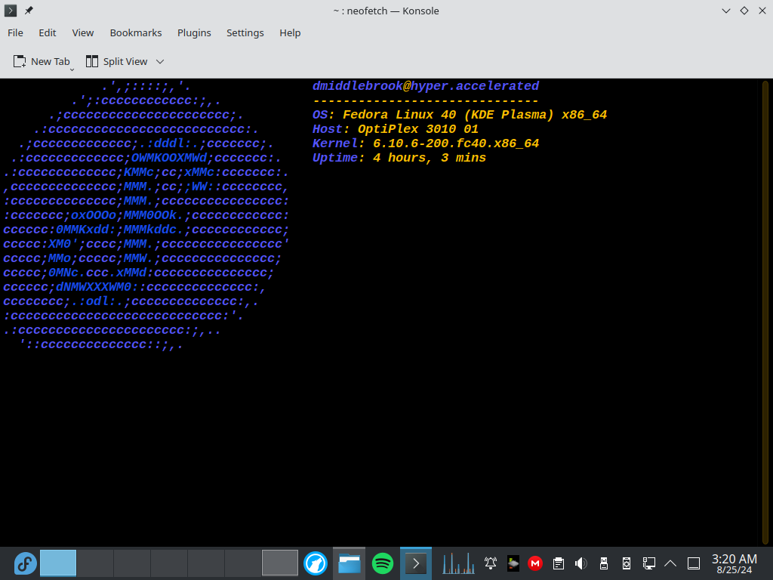Minimize the Konsole window

pos(726,11)
